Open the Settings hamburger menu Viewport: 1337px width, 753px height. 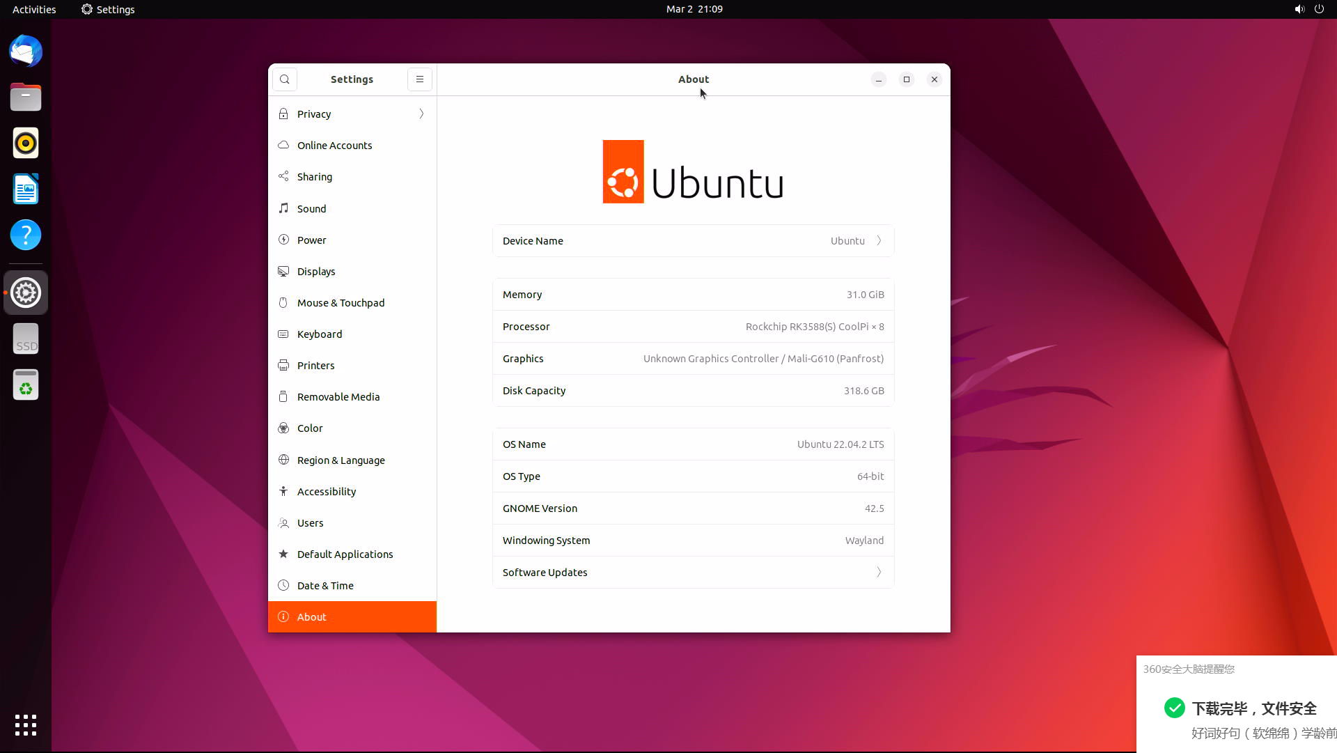click(x=420, y=79)
